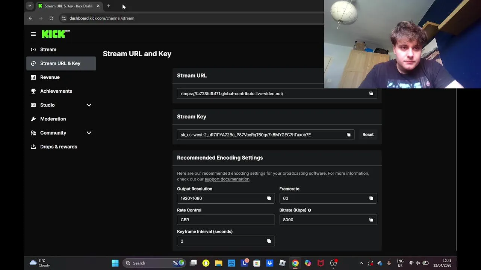481x270 pixels.
Task: Click the Bitrate 8000 field
Action: (x=328, y=220)
